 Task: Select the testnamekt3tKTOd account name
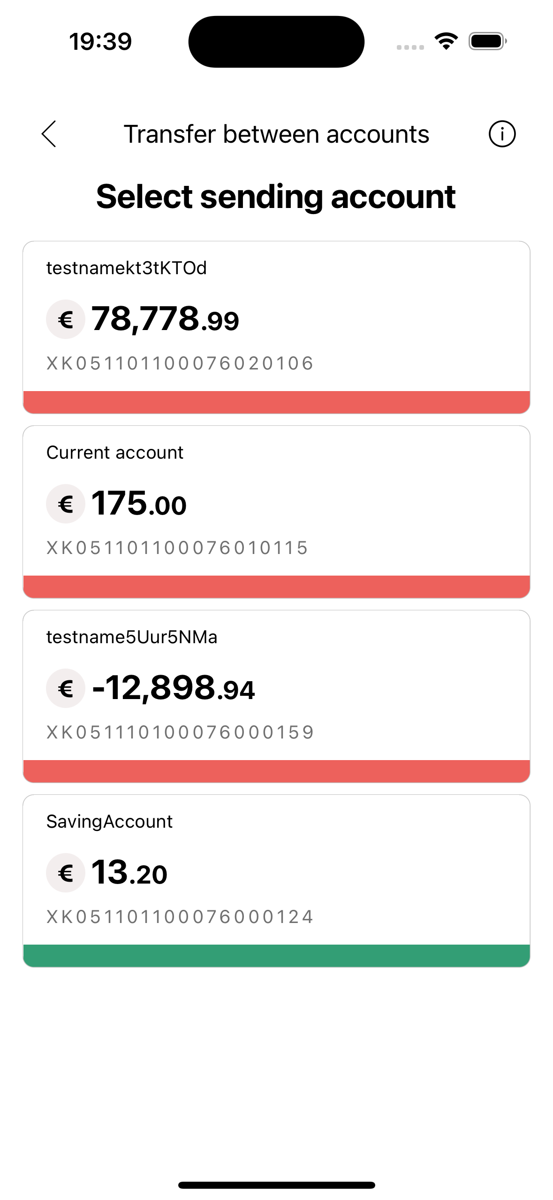tap(127, 268)
